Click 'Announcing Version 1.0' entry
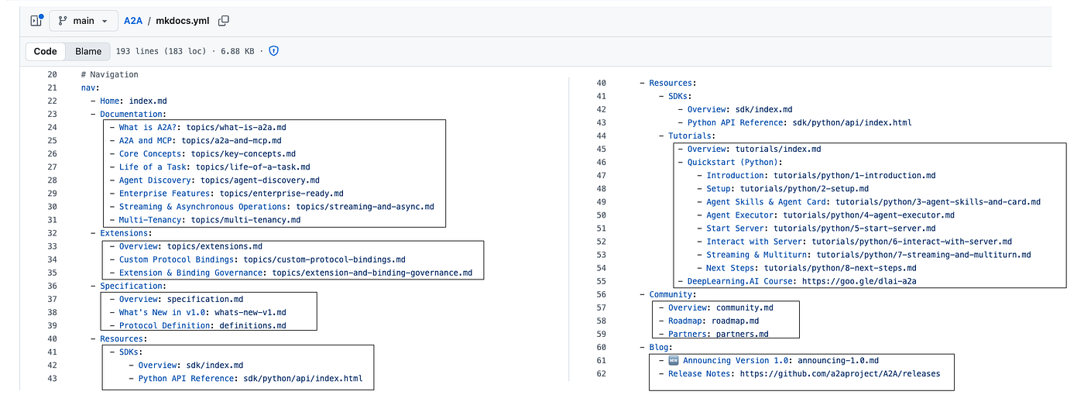 [x=780, y=360]
